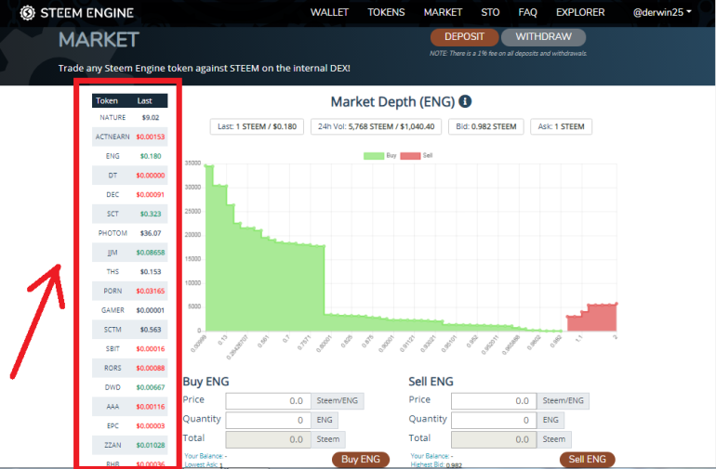Screen dimensions: 716x469
Task: Click the Bid: 0.982 STEEM box
Action: click(485, 126)
